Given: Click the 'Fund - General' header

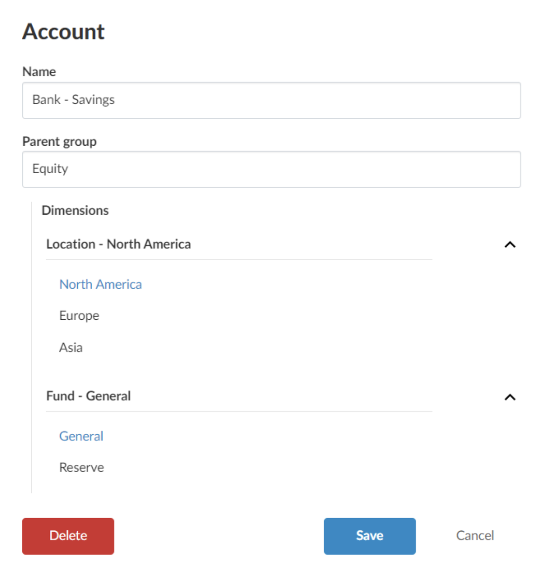Looking at the screenshot, I should (x=89, y=396).
